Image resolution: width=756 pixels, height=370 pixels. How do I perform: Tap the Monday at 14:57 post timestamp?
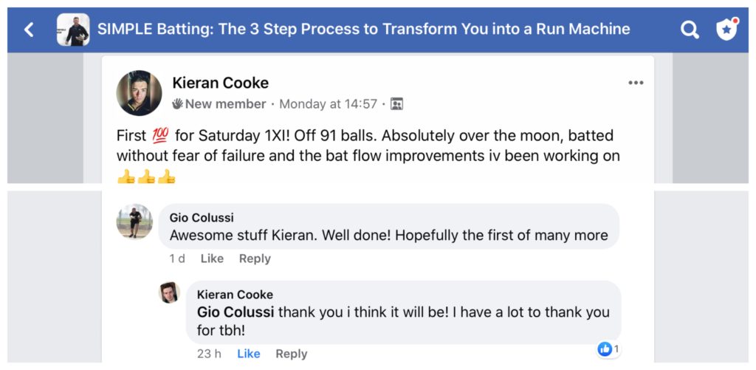pyautogui.click(x=329, y=103)
